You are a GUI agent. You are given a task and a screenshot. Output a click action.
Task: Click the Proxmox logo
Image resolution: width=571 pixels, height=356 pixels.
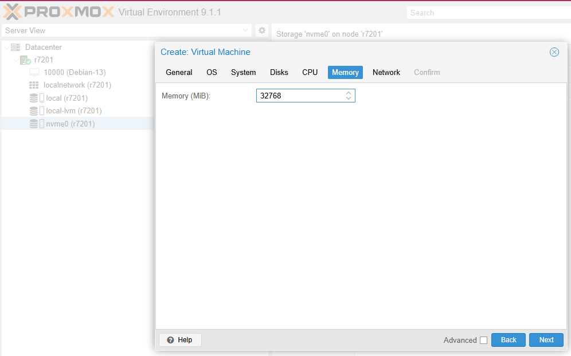pos(57,12)
